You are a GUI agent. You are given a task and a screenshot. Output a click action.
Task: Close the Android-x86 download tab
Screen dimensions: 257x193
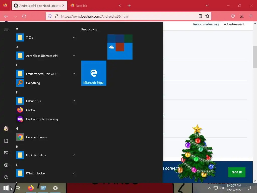click(x=63, y=6)
